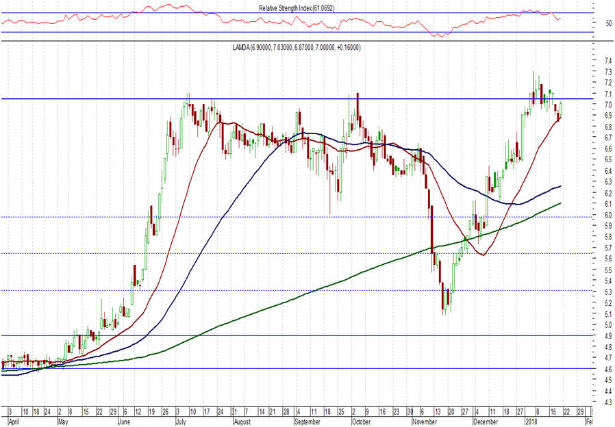Click the Relative Strength Index (61.0692) title
This screenshot has width=615, height=427.
[x=297, y=8]
